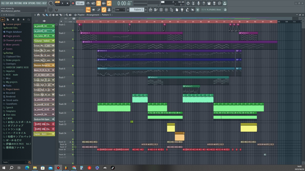The width and height of the screenshot is (305, 171).
Task: Select the draw pencil tool in playlist
Action: pyautogui.click(x=43, y=15)
